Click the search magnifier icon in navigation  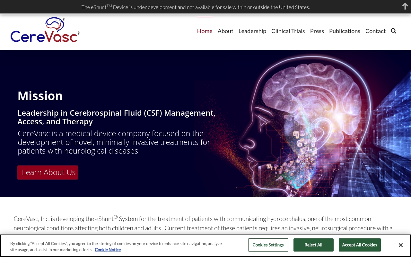(393, 31)
